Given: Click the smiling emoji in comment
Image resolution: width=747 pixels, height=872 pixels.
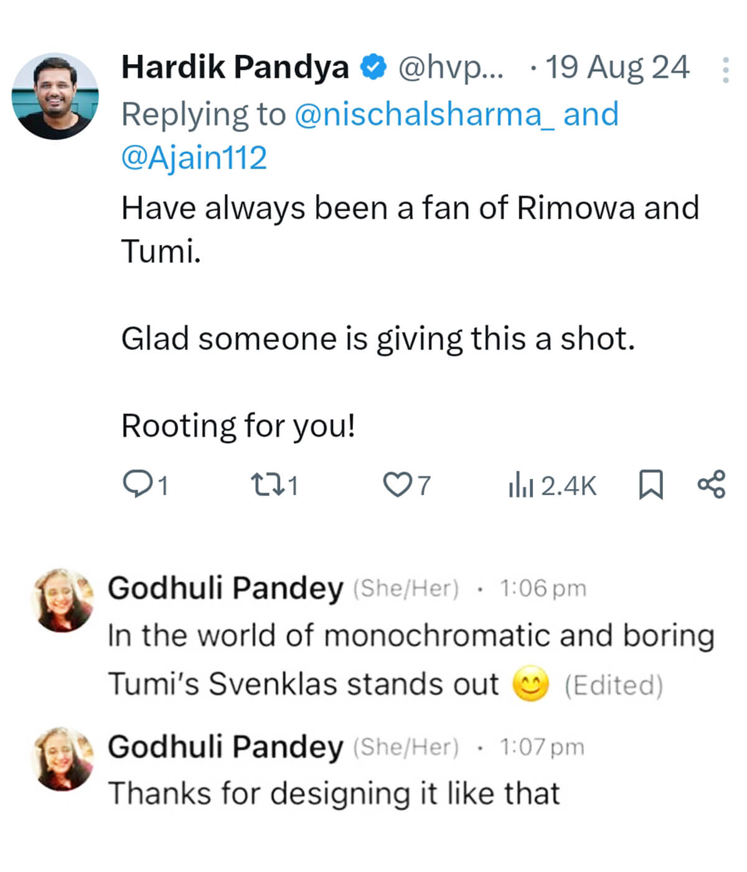Looking at the screenshot, I should (530, 684).
